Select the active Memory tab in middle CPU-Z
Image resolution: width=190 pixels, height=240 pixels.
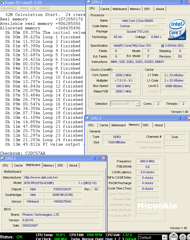(x=134, y=125)
